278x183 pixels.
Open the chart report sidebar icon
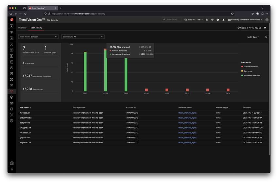tap(12, 38)
